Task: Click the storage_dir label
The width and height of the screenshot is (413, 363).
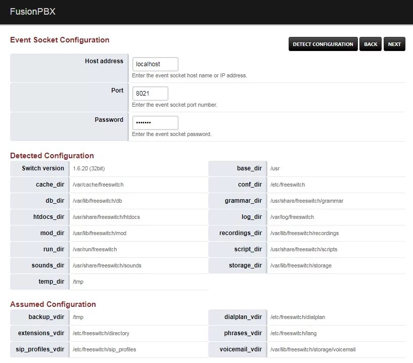Action: 246,265
